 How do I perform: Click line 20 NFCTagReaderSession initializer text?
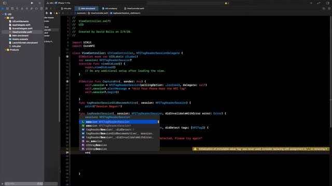tap(125, 85)
